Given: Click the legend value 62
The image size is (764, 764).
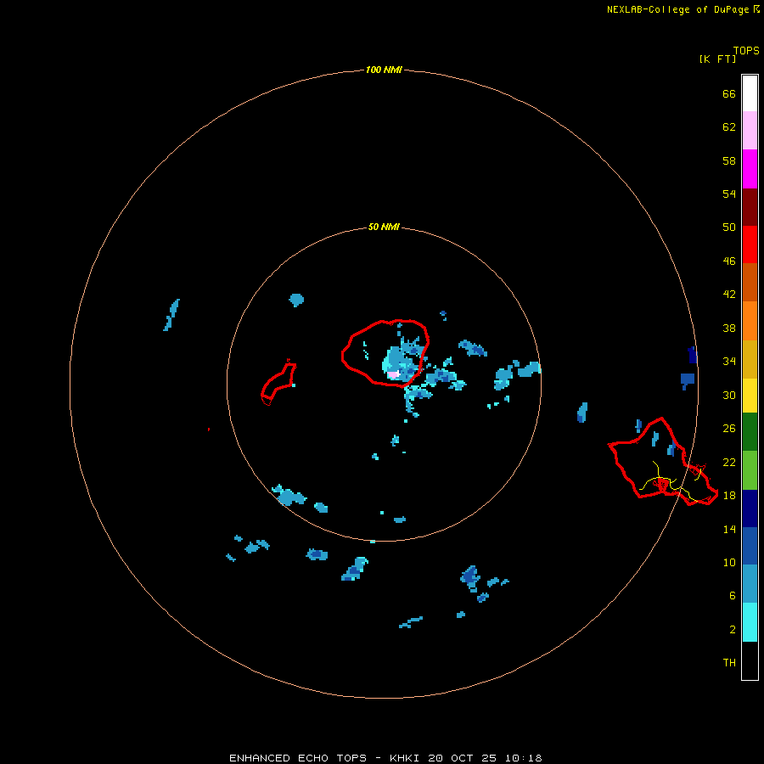Looking at the screenshot, I should [729, 126].
